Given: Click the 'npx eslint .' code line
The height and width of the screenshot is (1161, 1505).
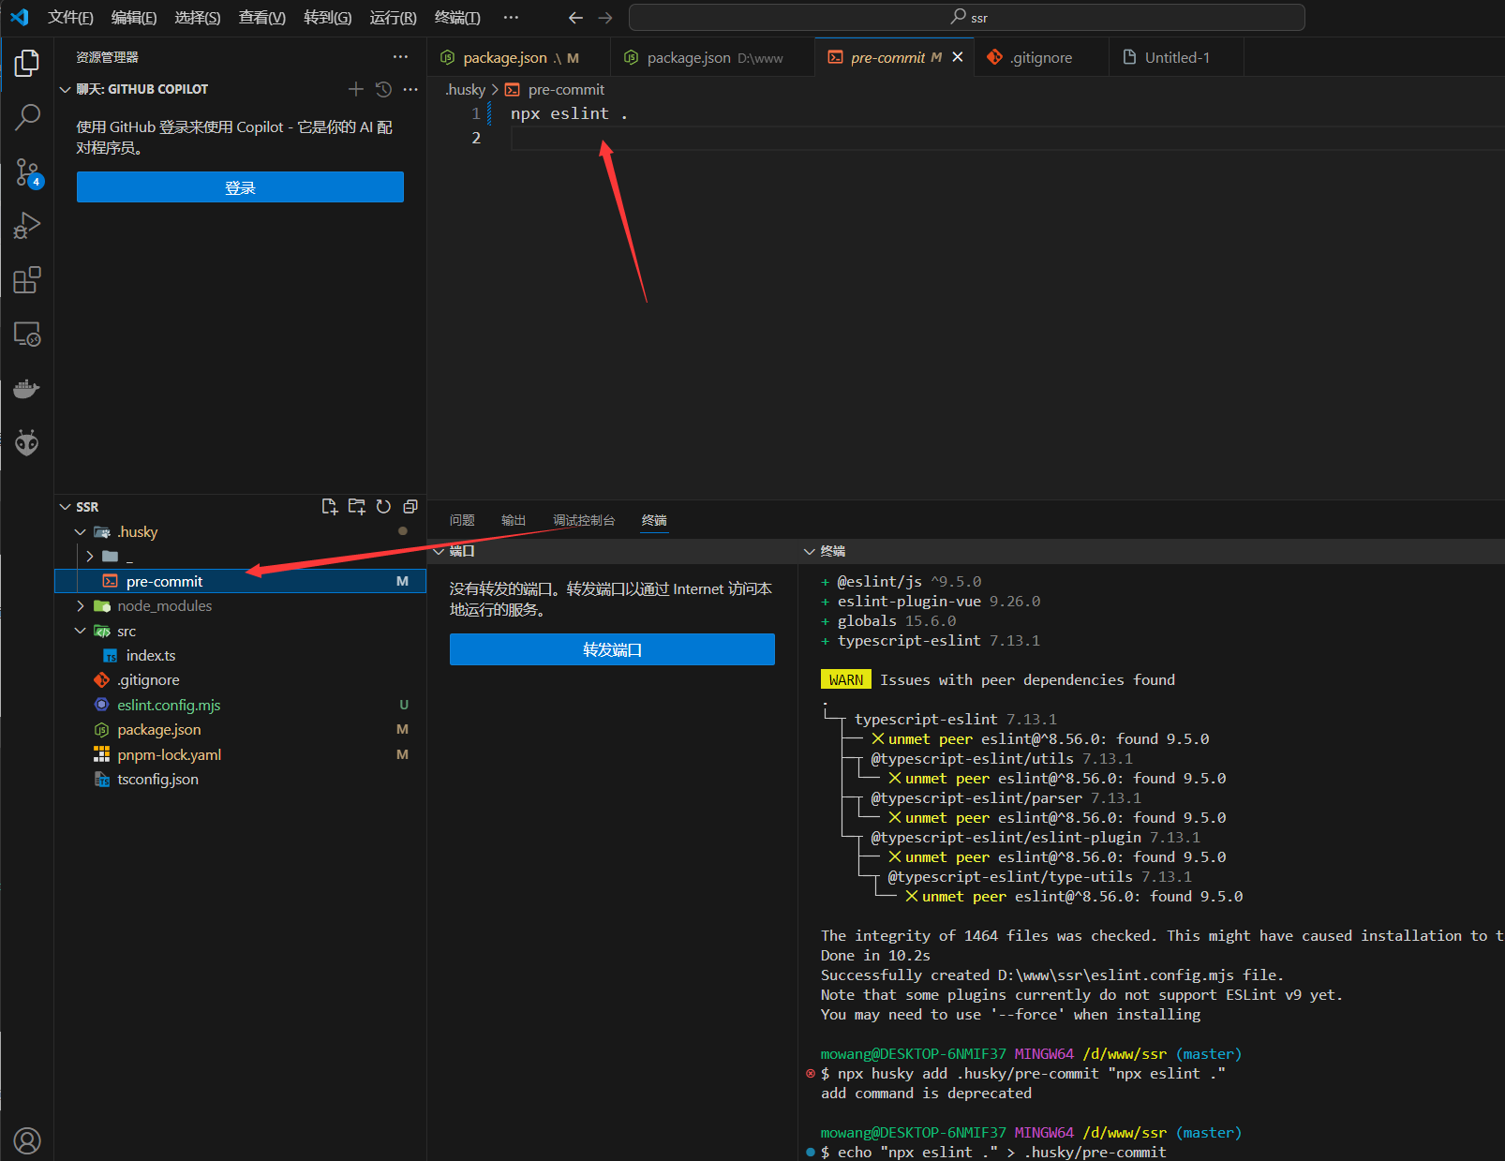Looking at the screenshot, I should (569, 113).
